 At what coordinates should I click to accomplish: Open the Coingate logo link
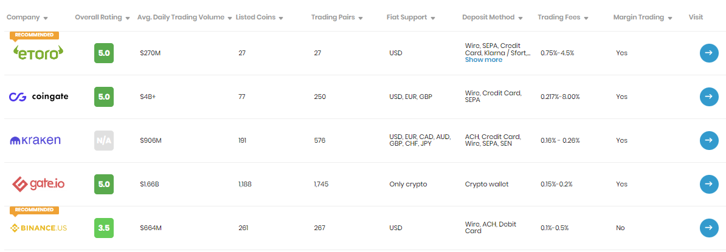click(39, 97)
